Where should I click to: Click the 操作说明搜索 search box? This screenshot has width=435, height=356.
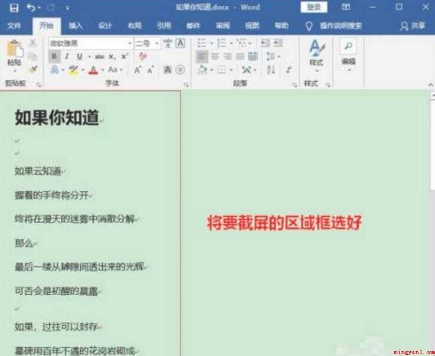coord(341,26)
